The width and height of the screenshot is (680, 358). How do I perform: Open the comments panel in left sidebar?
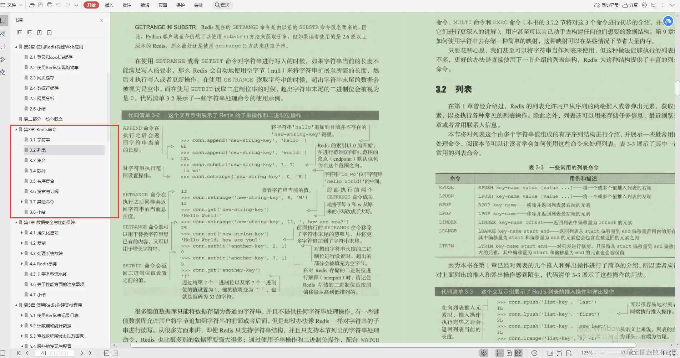[x=4, y=46]
